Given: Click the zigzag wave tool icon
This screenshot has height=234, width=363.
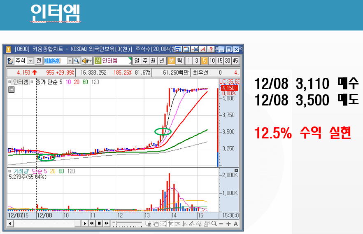Looking at the screenshot, I should tap(184, 224).
